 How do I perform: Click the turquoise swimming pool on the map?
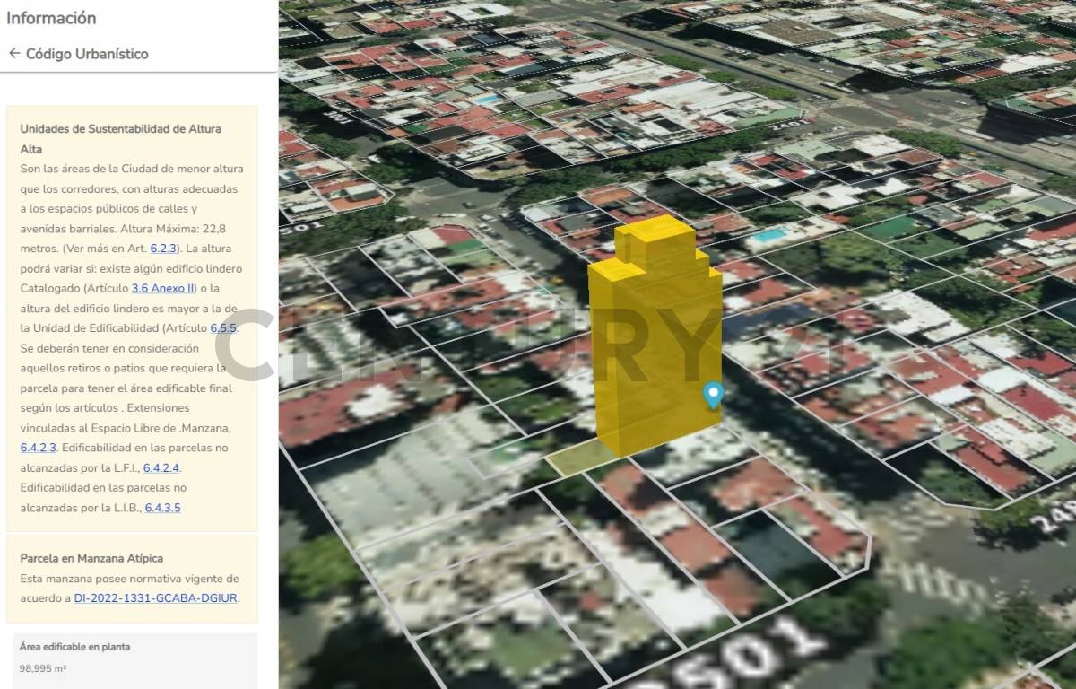click(x=769, y=236)
